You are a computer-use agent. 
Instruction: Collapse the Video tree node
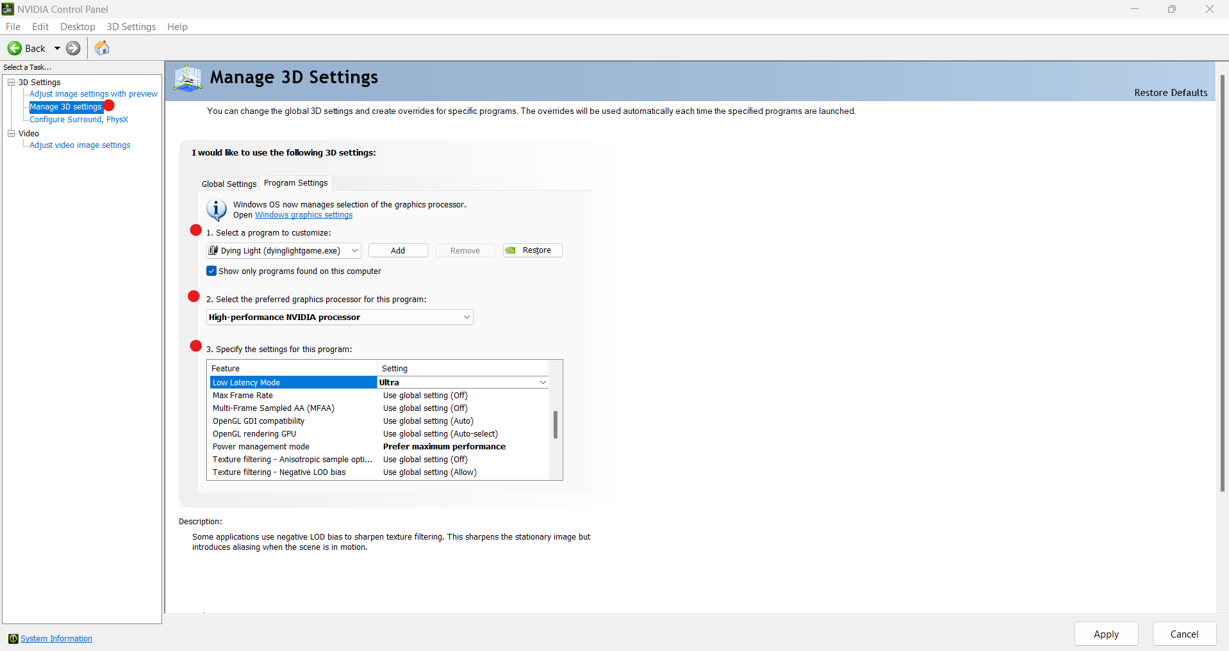tap(11, 133)
